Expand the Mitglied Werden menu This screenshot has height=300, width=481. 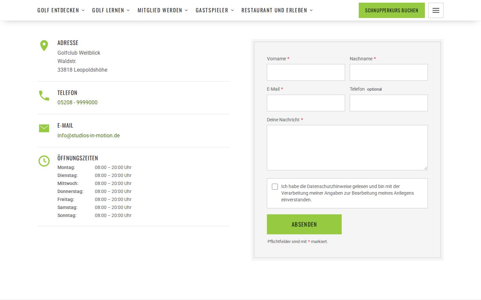(x=163, y=10)
